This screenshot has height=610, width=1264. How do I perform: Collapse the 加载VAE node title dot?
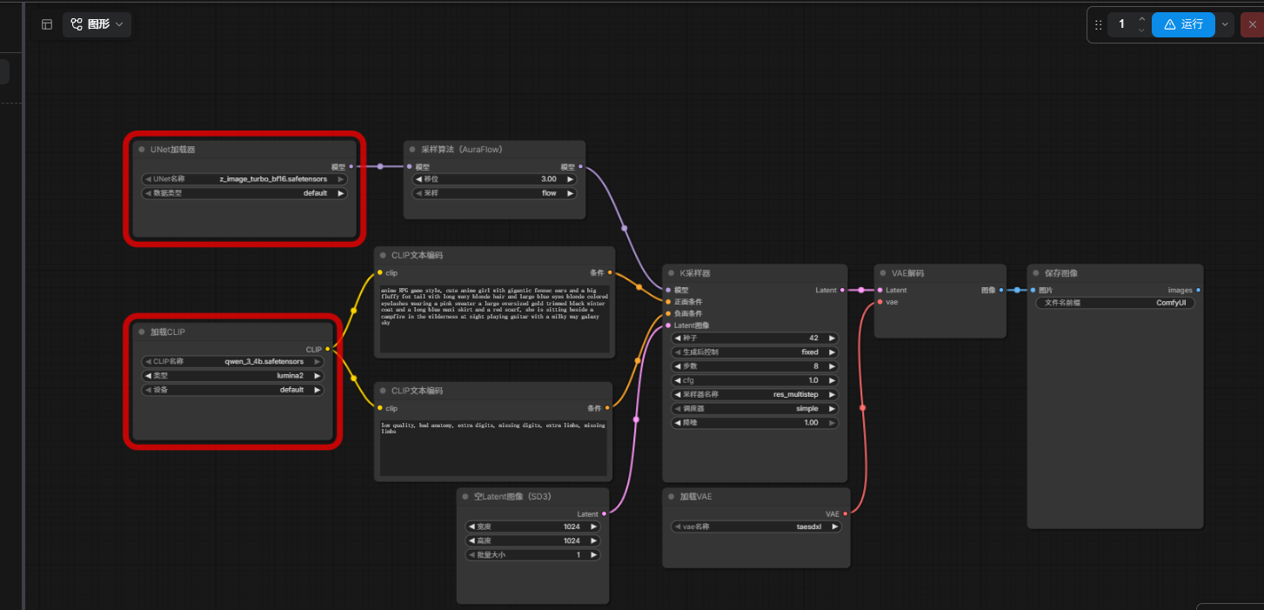[x=671, y=497]
